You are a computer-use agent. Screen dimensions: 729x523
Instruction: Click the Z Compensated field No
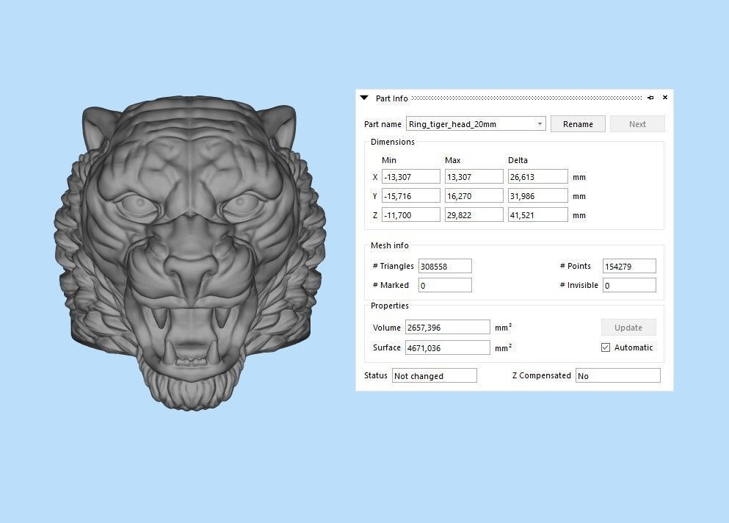[618, 375]
